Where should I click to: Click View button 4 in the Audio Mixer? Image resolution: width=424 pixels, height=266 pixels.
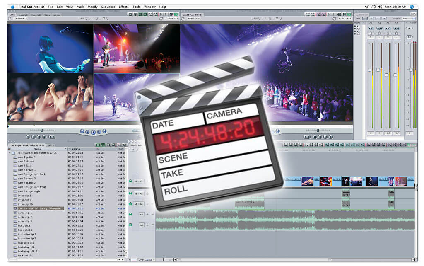[x=383, y=18]
